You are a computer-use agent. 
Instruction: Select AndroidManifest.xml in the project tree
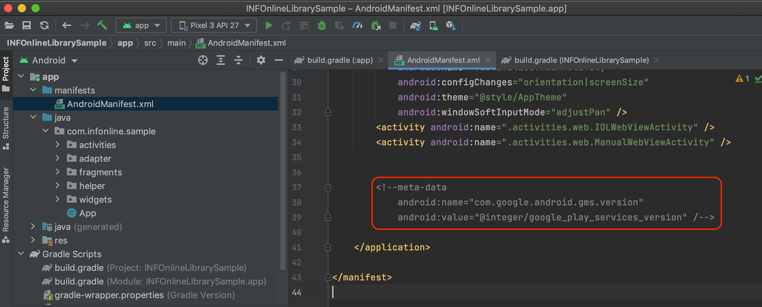coord(146,104)
